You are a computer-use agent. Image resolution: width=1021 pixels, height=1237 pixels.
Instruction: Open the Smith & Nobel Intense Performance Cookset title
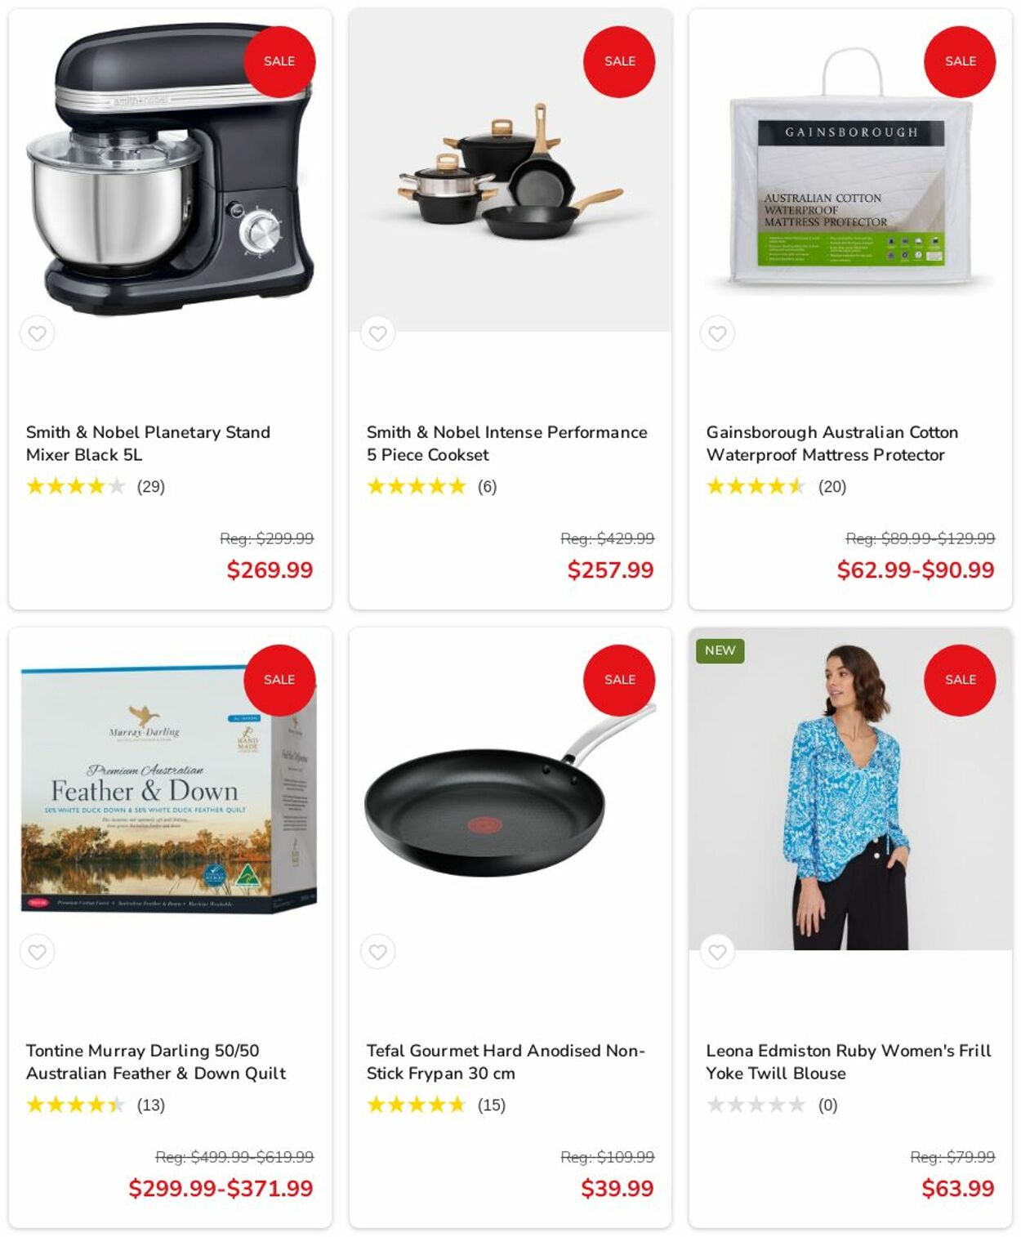pos(506,443)
